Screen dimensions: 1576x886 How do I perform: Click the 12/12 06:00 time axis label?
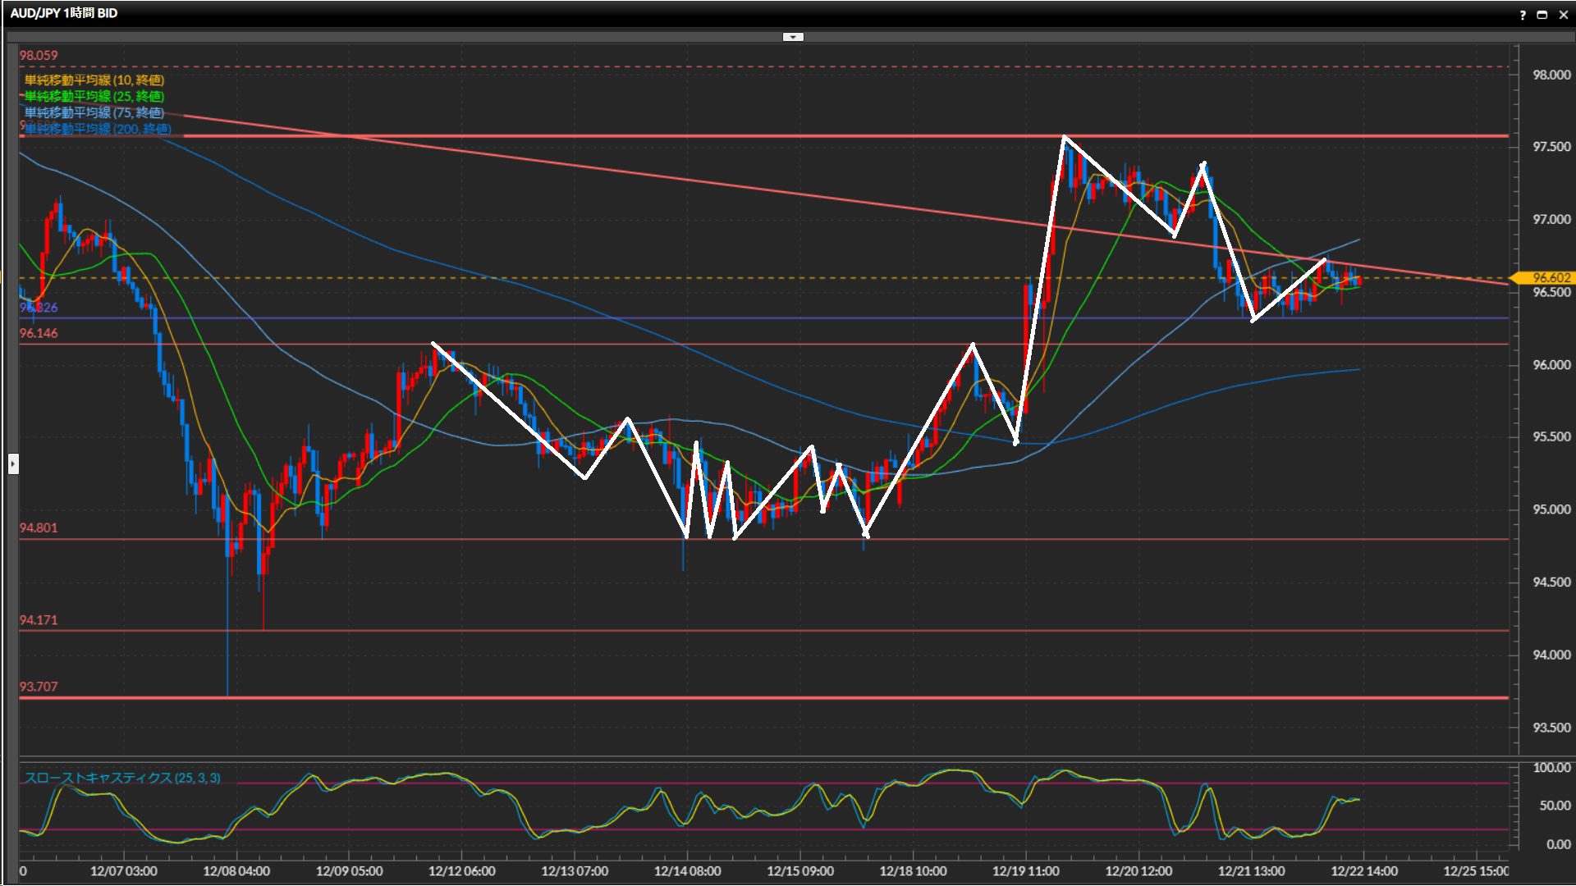point(461,871)
